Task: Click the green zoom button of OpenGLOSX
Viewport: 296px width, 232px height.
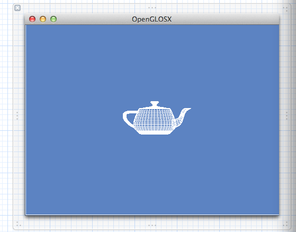Action: point(53,19)
